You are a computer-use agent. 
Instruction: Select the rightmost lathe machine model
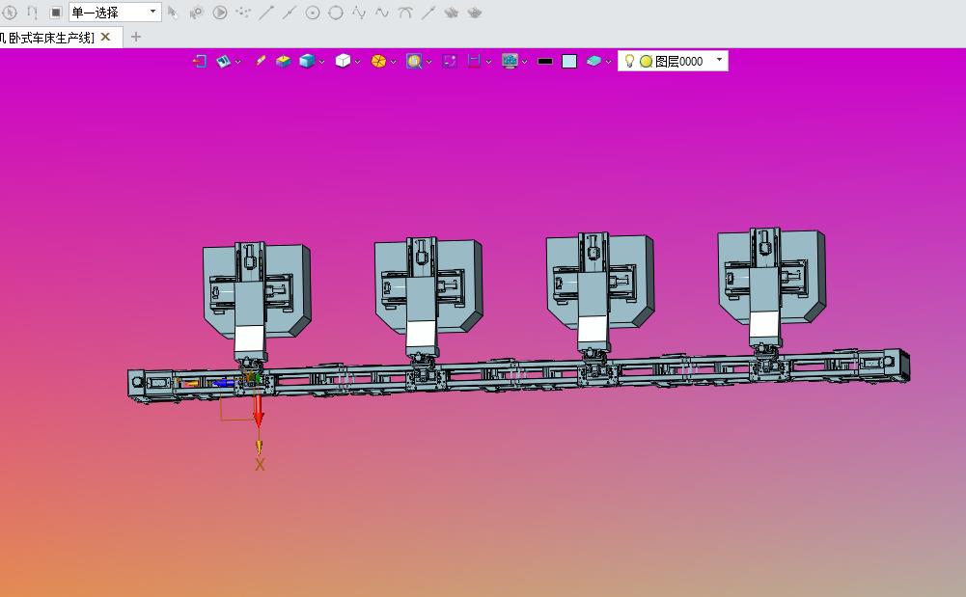[x=771, y=289]
